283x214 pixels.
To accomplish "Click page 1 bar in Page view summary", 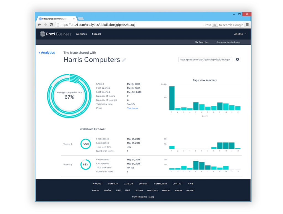I will pyautogui.click(x=172, y=98).
